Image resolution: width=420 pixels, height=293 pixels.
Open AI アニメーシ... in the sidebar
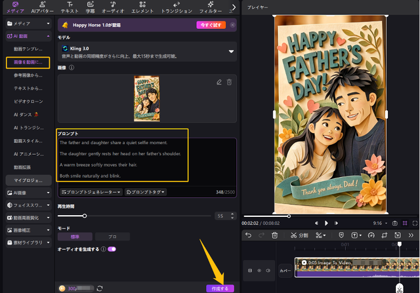click(28, 154)
